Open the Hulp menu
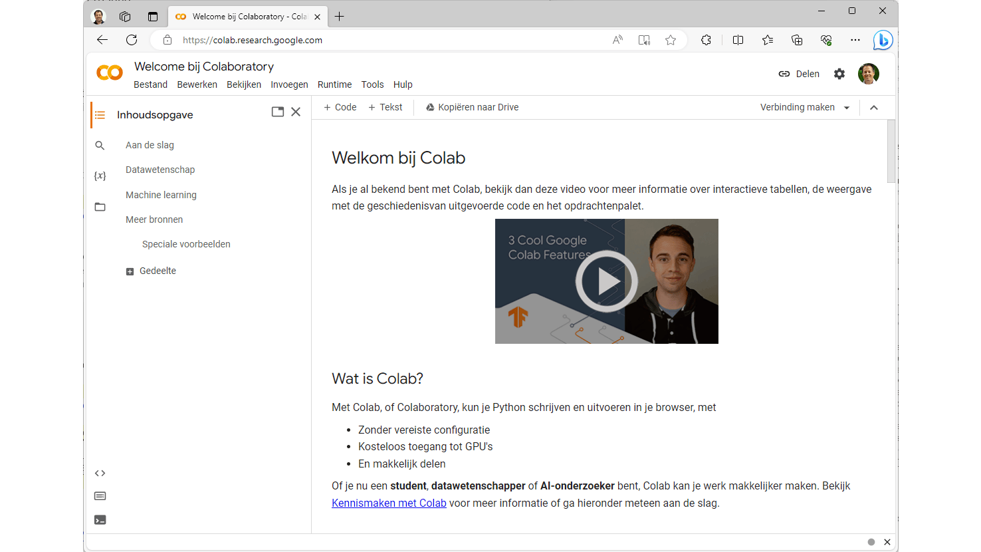981x552 pixels. (x=403, y=84)
